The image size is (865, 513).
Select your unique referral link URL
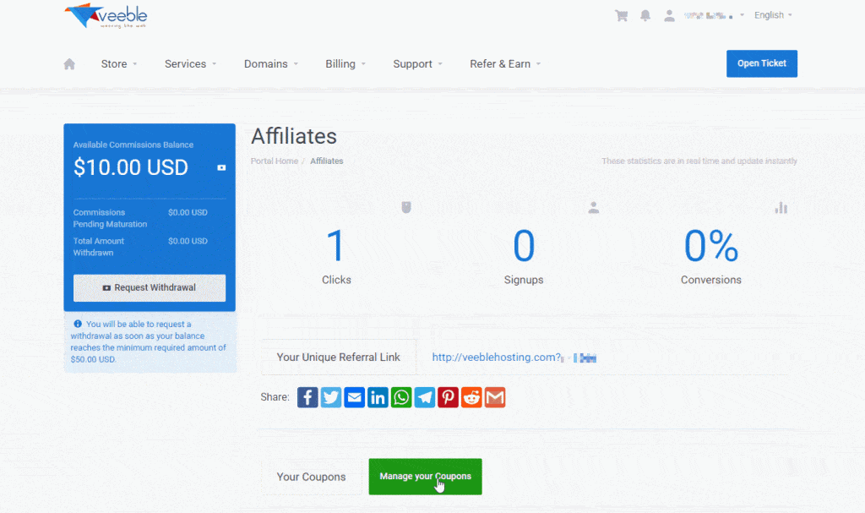498,357
